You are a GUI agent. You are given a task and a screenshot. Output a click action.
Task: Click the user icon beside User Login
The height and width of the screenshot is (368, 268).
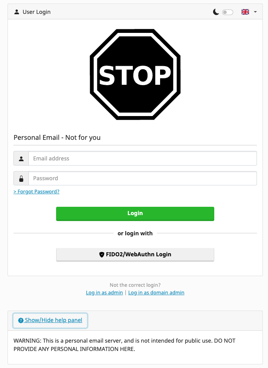click(17, 12)
